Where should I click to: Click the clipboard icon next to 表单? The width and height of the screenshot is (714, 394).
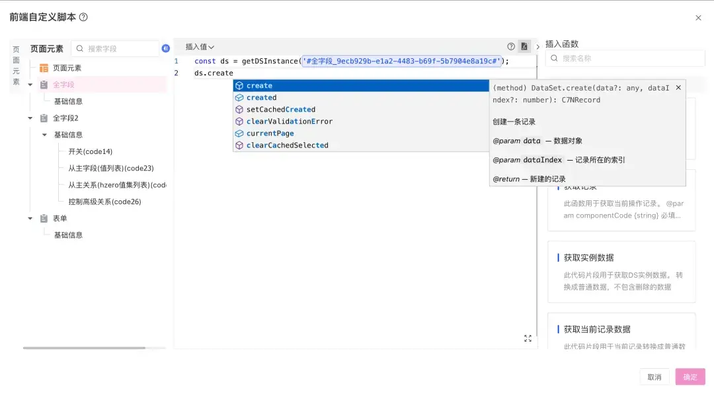44,218
